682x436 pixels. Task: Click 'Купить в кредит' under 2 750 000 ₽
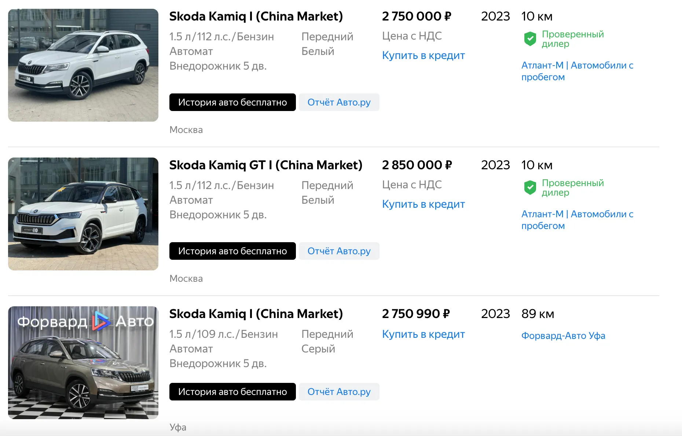[x=423, y=55]
